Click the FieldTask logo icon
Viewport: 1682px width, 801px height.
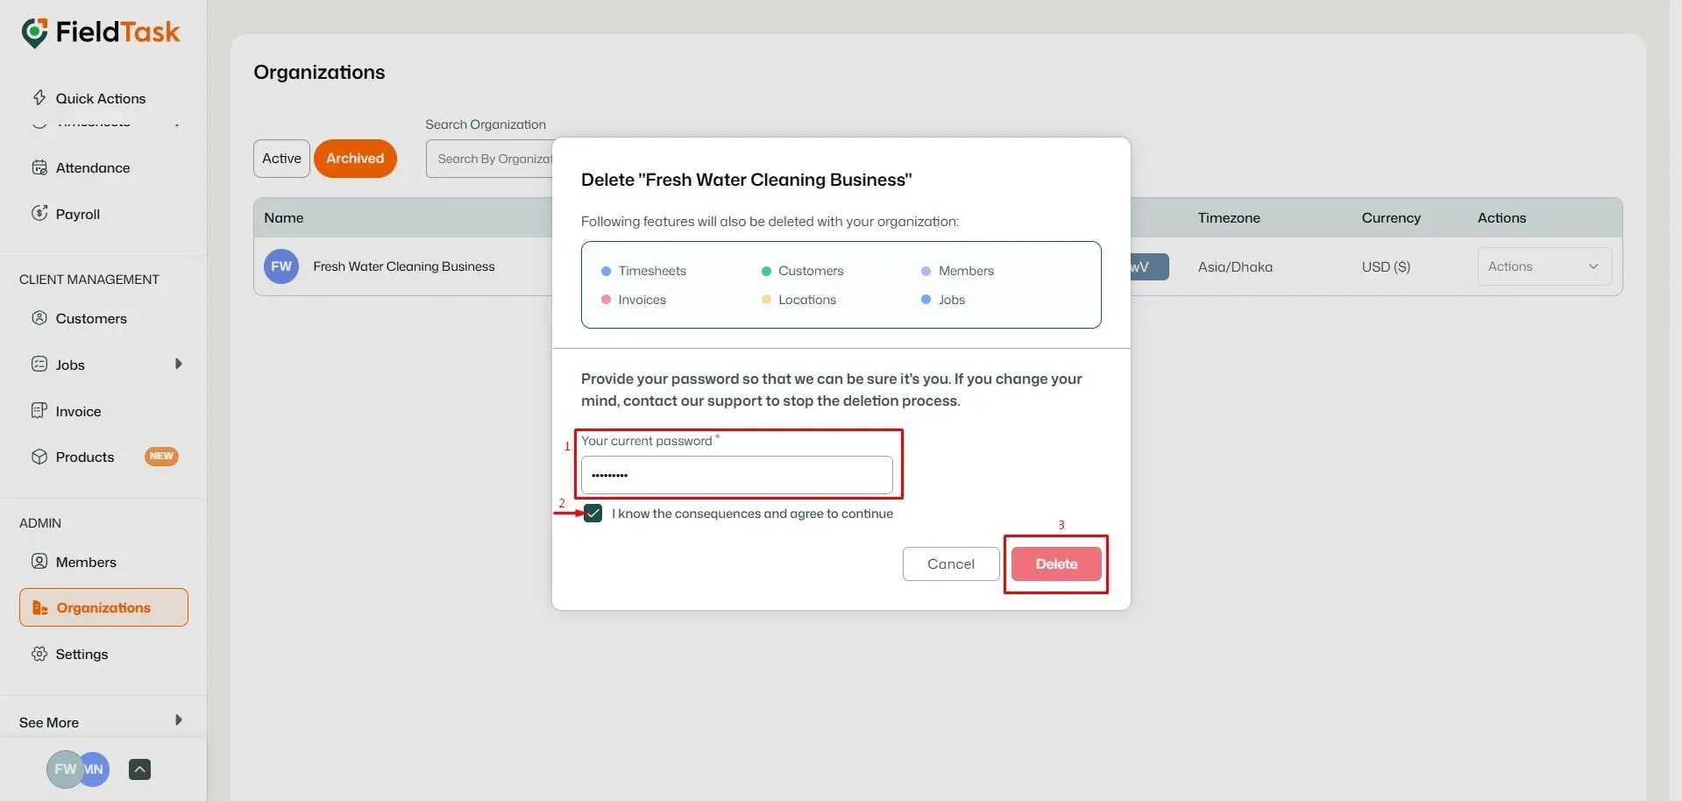(x=35, y=33)
